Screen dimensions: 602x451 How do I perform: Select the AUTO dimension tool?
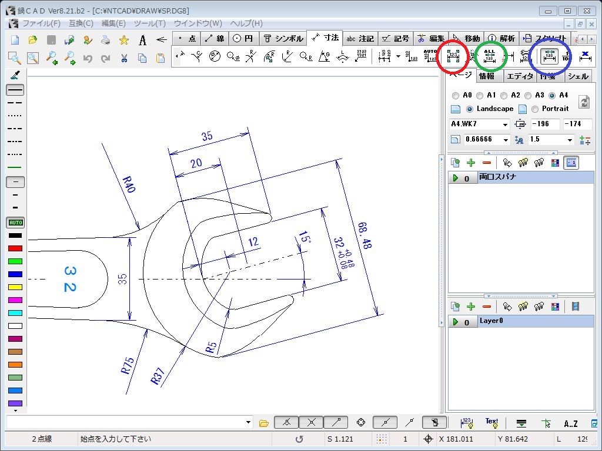pyautogui.click(x=430, y=56)
